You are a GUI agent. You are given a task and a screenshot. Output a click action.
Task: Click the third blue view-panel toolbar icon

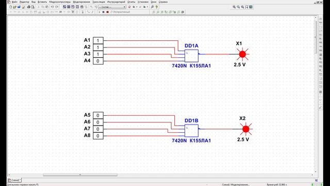click(x=73, y=7)
